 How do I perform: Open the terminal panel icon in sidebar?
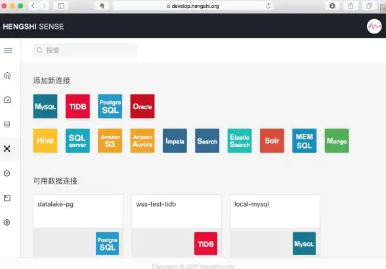[x=7, y=198]
